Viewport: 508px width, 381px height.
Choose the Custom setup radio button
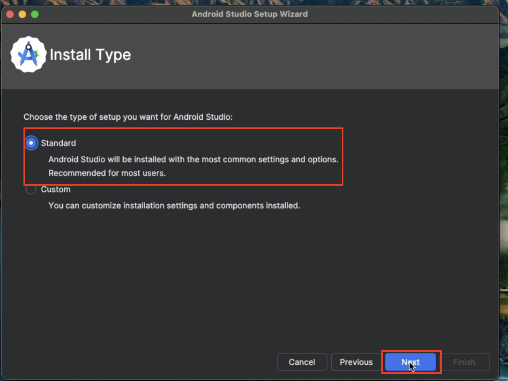(31, 189)
